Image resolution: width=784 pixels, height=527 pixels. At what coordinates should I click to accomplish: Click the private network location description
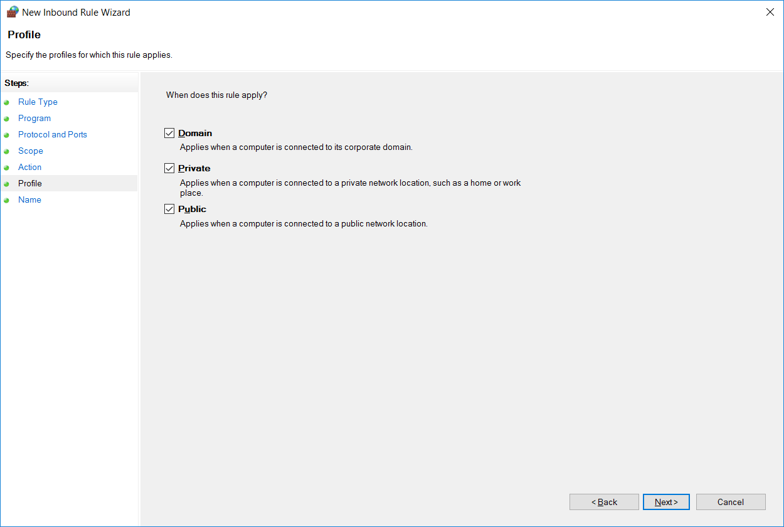click(x=351, y=188)
